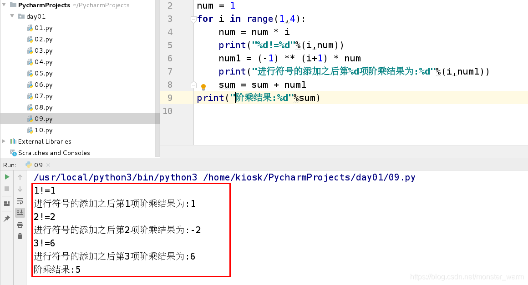
Task: Select Scratches and Consoles item
Action: [54, 153]
